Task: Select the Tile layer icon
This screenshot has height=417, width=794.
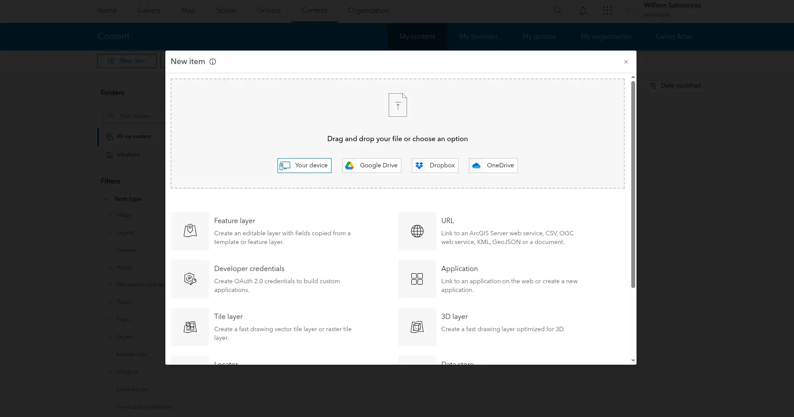Action: tap(190, 326)
